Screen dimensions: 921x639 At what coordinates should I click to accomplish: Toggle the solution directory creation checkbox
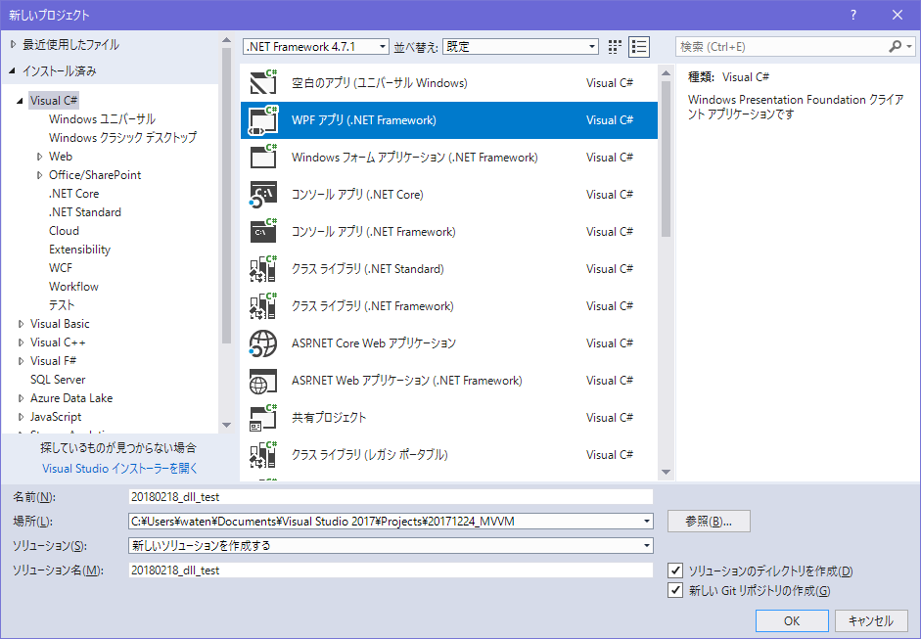(x=675, y=571)
